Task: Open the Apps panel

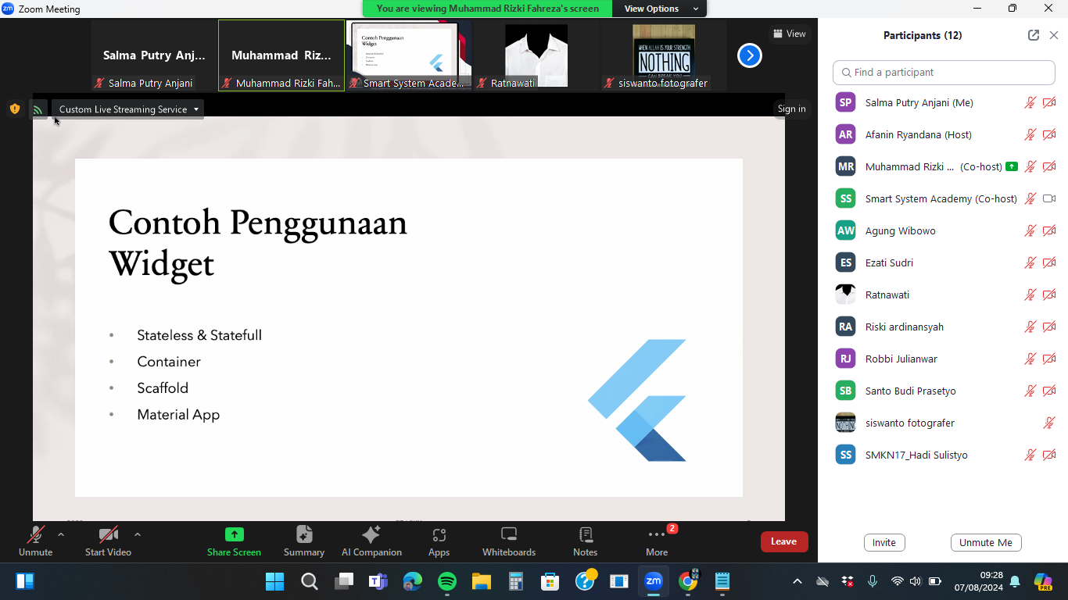Action: point(439,541)
